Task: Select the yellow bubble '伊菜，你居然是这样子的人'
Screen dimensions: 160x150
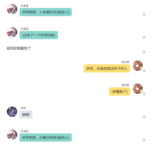Action: point(107,68)
